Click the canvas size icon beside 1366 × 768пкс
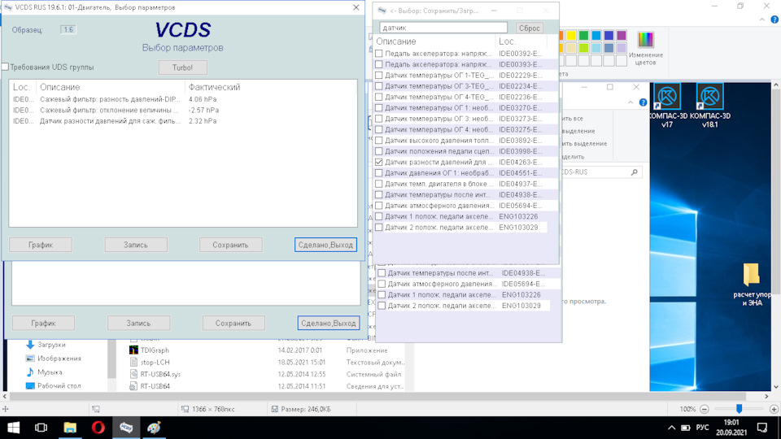This screenshot has width=781, height=439. click(185, 409)
